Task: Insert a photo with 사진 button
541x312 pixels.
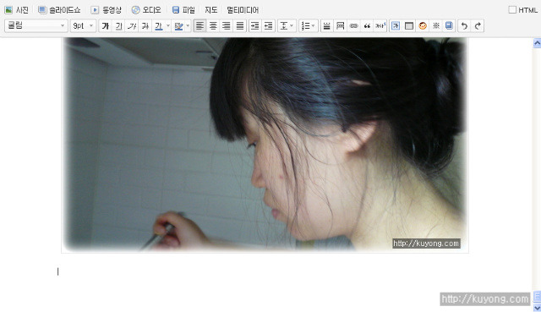Action: click(x=16, y=10)
